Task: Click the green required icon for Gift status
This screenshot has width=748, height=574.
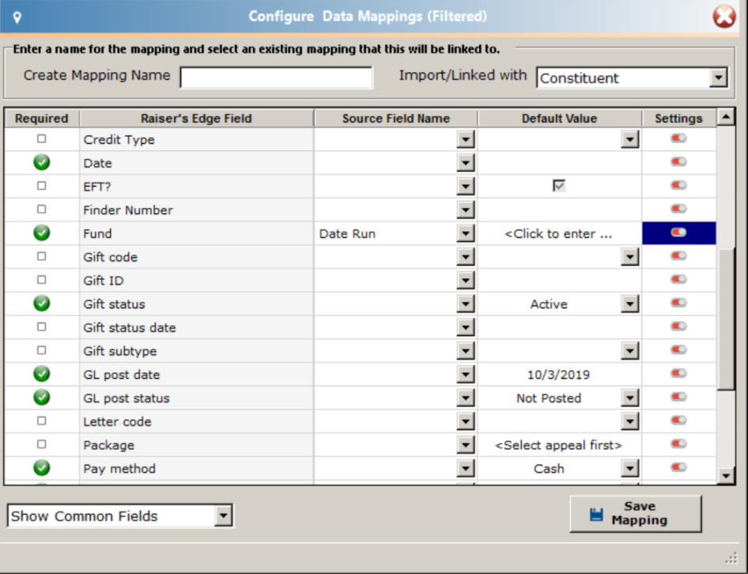Action: [42, 304]
